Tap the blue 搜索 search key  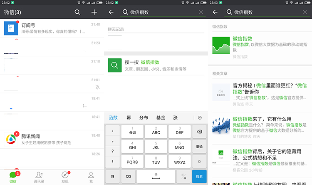(x=199, y=176)
